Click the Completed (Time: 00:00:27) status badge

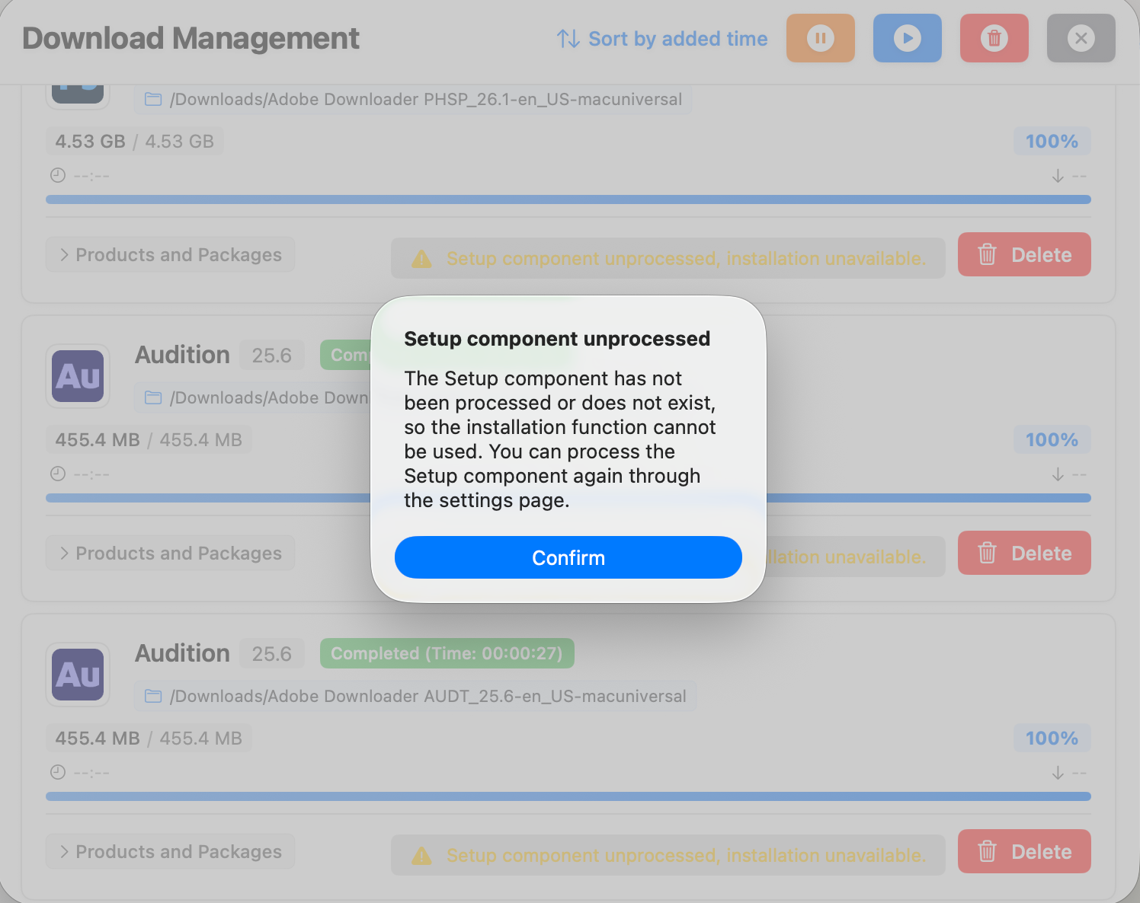[447, 654]
